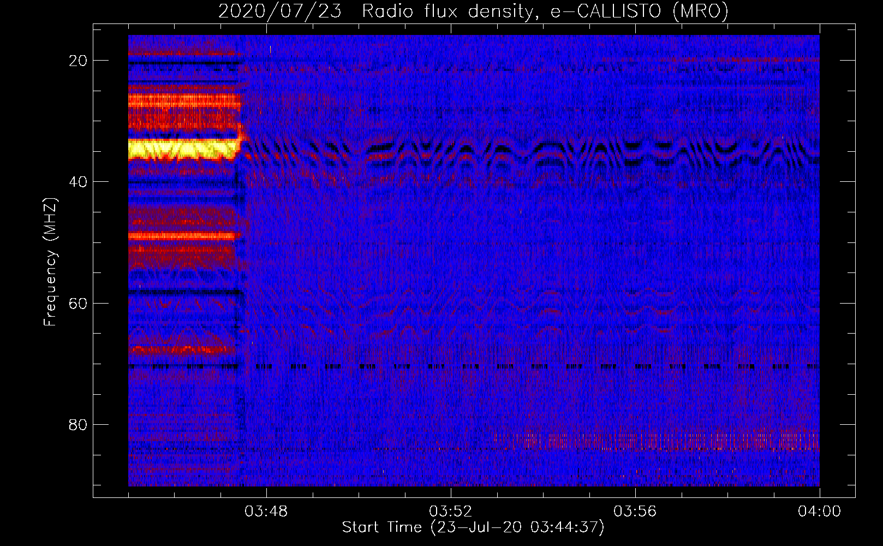Click the 03:56 time tick label
The width and height of the screenshot is (883, 546).
pos(635,512)
